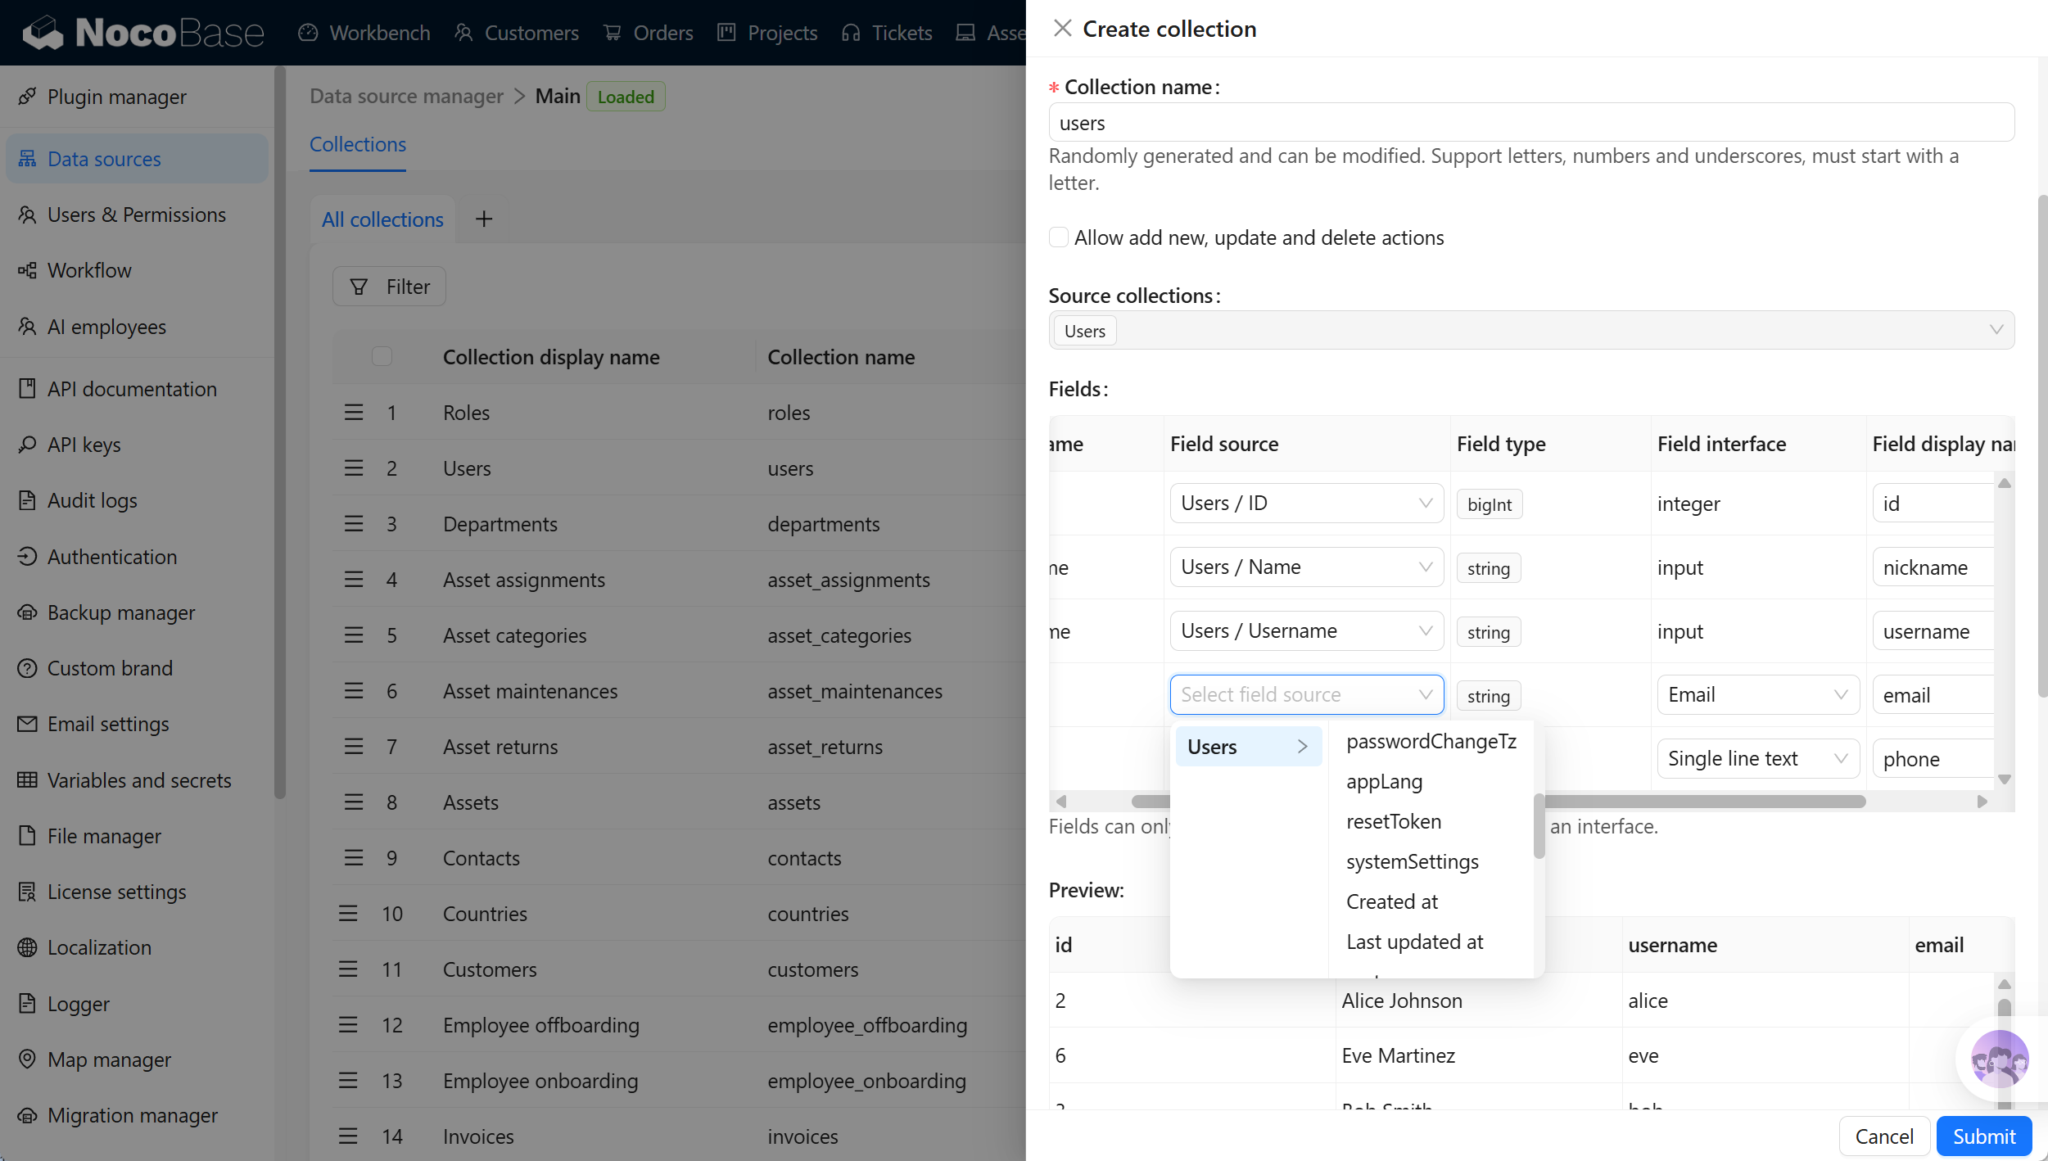2048x1161 pixels.
Task: Select systemSettings from field list
Action: pyautogui.click(x=1431, y=861)
